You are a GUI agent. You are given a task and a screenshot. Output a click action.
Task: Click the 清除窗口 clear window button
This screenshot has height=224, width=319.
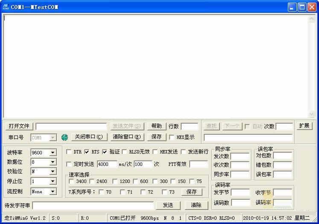[126, 137]
